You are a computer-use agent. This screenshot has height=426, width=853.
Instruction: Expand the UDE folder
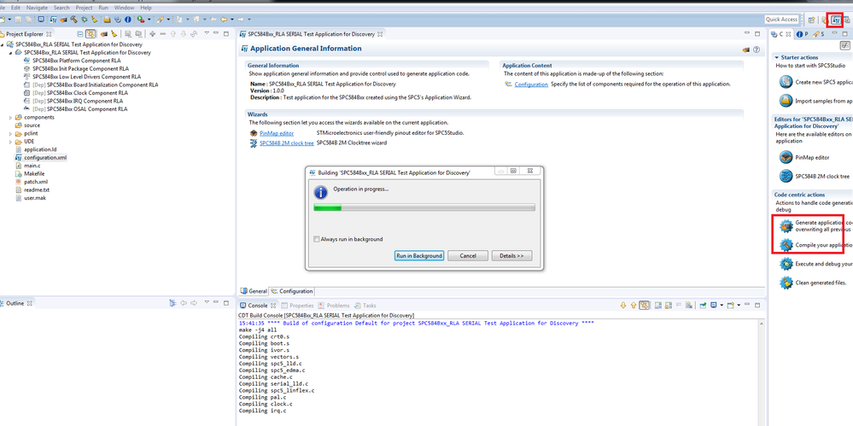tap(11, 142)
